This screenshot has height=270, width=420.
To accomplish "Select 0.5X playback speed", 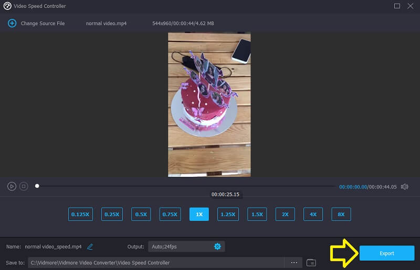I will pyautogui.click(x=141, y=214).
